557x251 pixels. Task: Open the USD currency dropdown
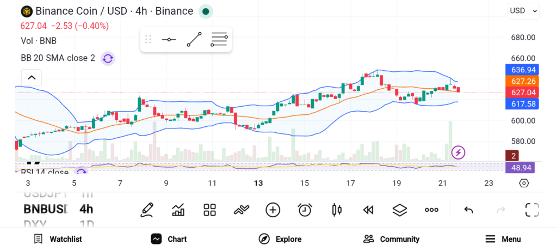click(523, 10)
